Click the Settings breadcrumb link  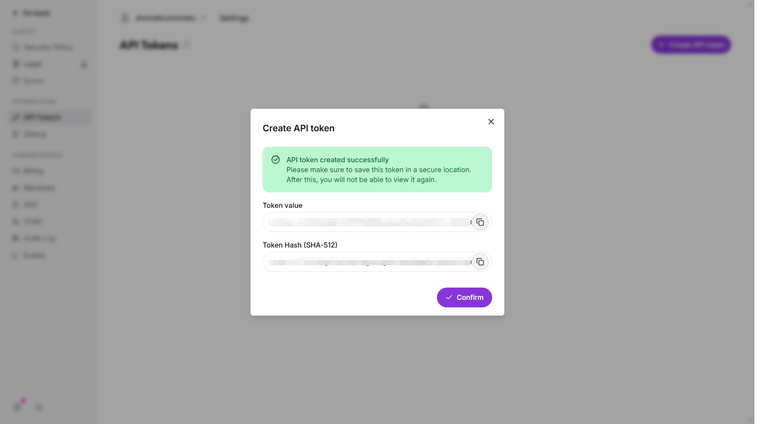(x=234, y=18)
